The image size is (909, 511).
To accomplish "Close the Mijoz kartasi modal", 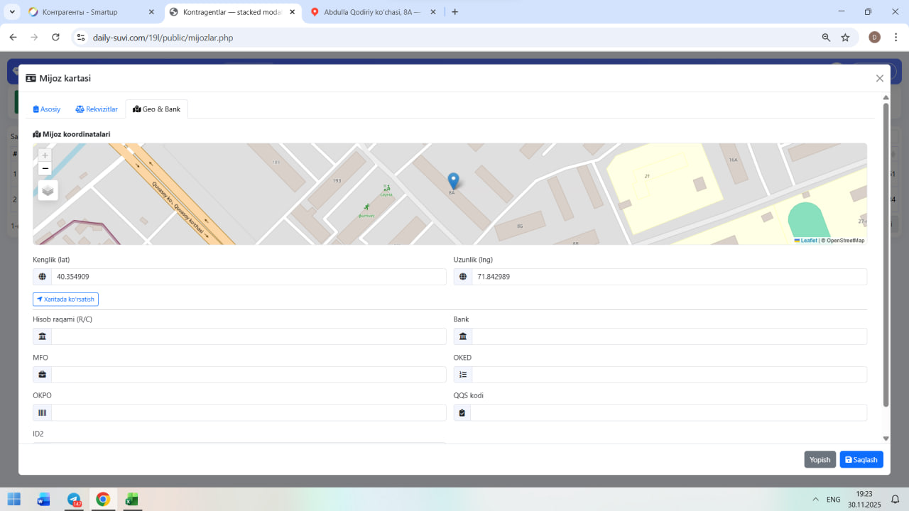I will point(880,79).
